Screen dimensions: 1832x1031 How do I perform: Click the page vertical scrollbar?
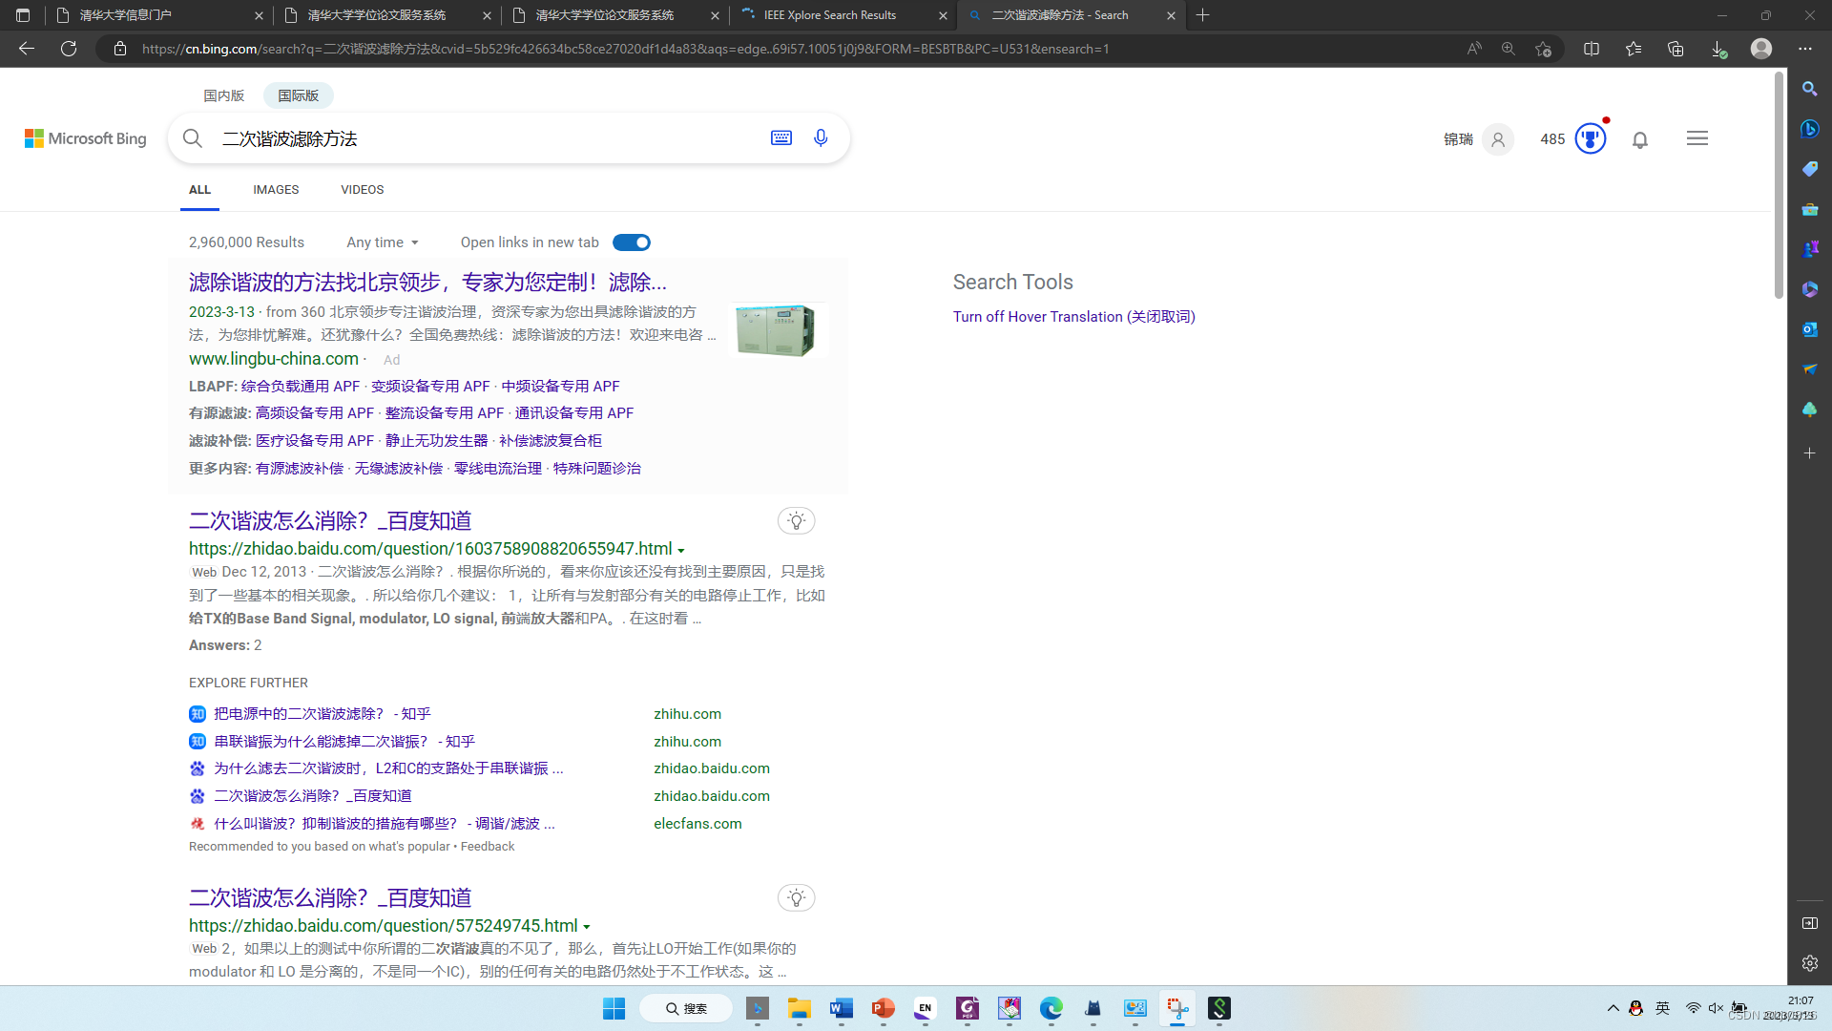coord(1779,186)
